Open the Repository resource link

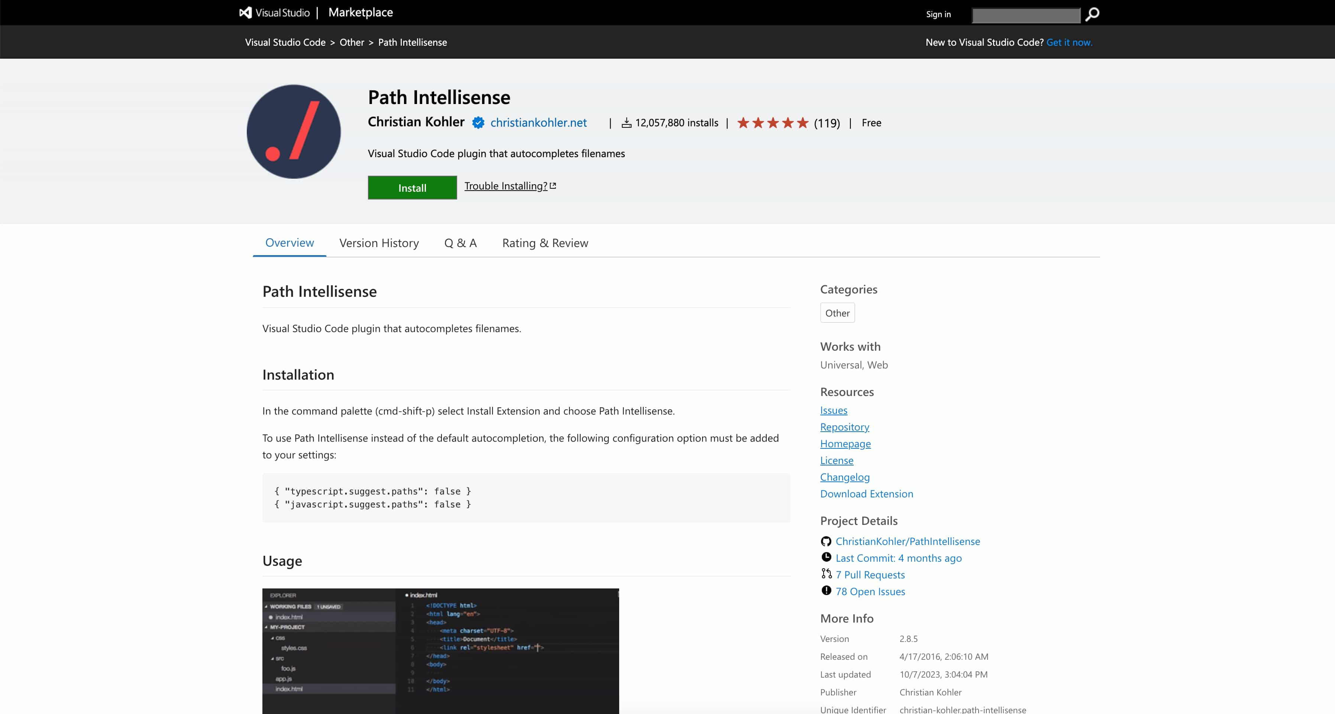(845, 427)
